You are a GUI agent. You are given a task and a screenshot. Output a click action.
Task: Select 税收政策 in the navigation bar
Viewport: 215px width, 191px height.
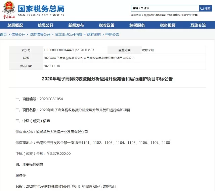pyautogui.click(x=106, y=25)
